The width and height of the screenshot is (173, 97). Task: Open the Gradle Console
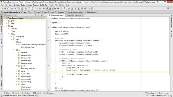(x=163, y=93)
